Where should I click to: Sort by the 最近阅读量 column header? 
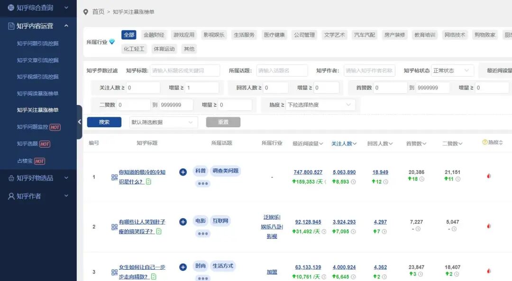[x=308, y=143]
